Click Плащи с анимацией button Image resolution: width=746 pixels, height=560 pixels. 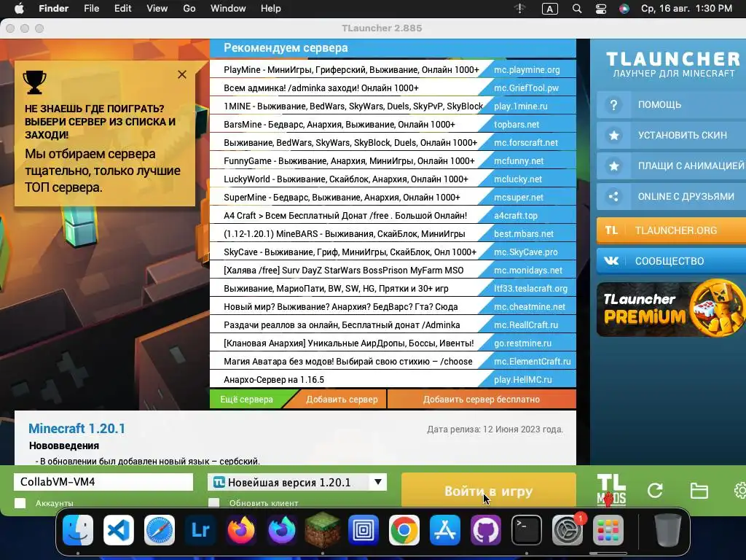671,166
